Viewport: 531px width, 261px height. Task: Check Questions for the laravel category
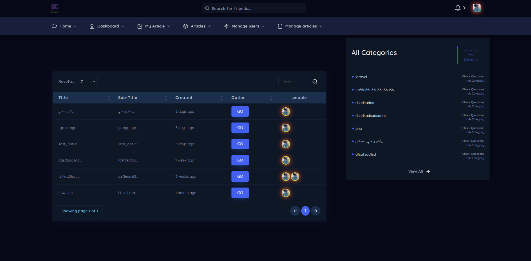coord(473,78)
